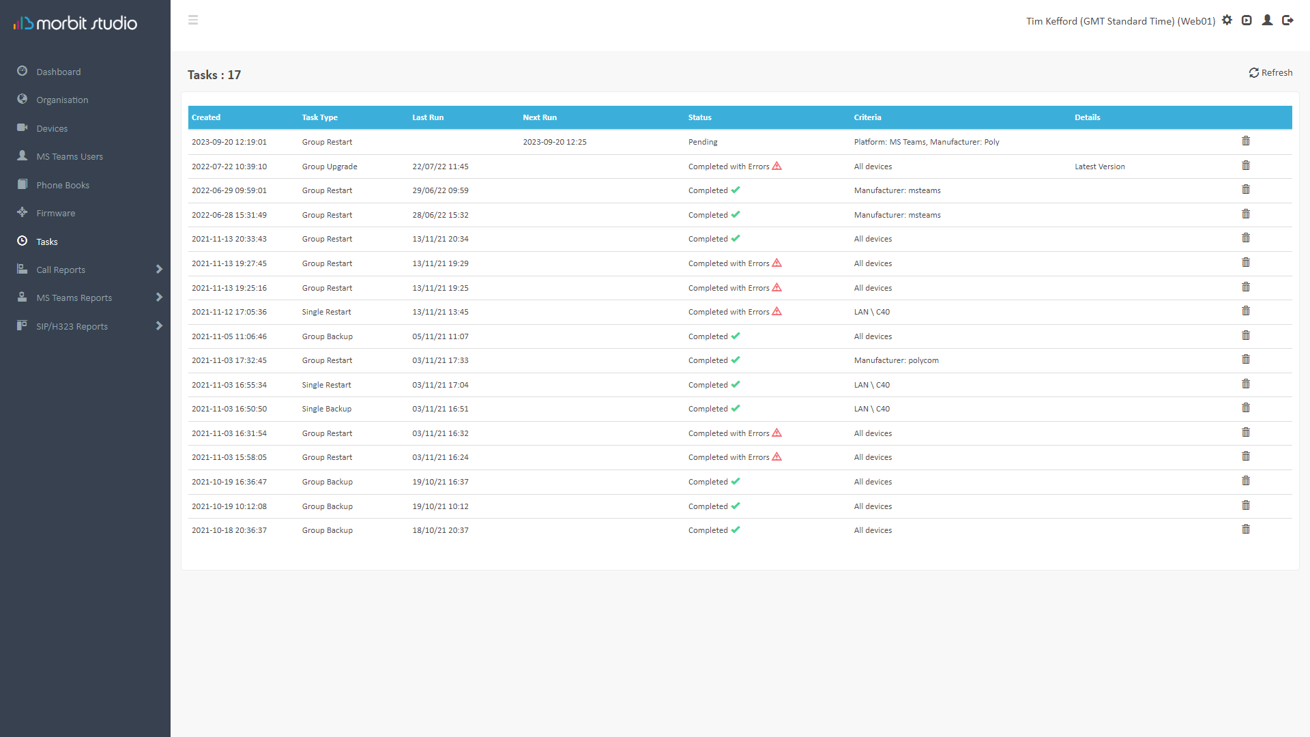Click the Morbit Studio logo
Viewport: 1310px width, 737px height.
[75, 23]
